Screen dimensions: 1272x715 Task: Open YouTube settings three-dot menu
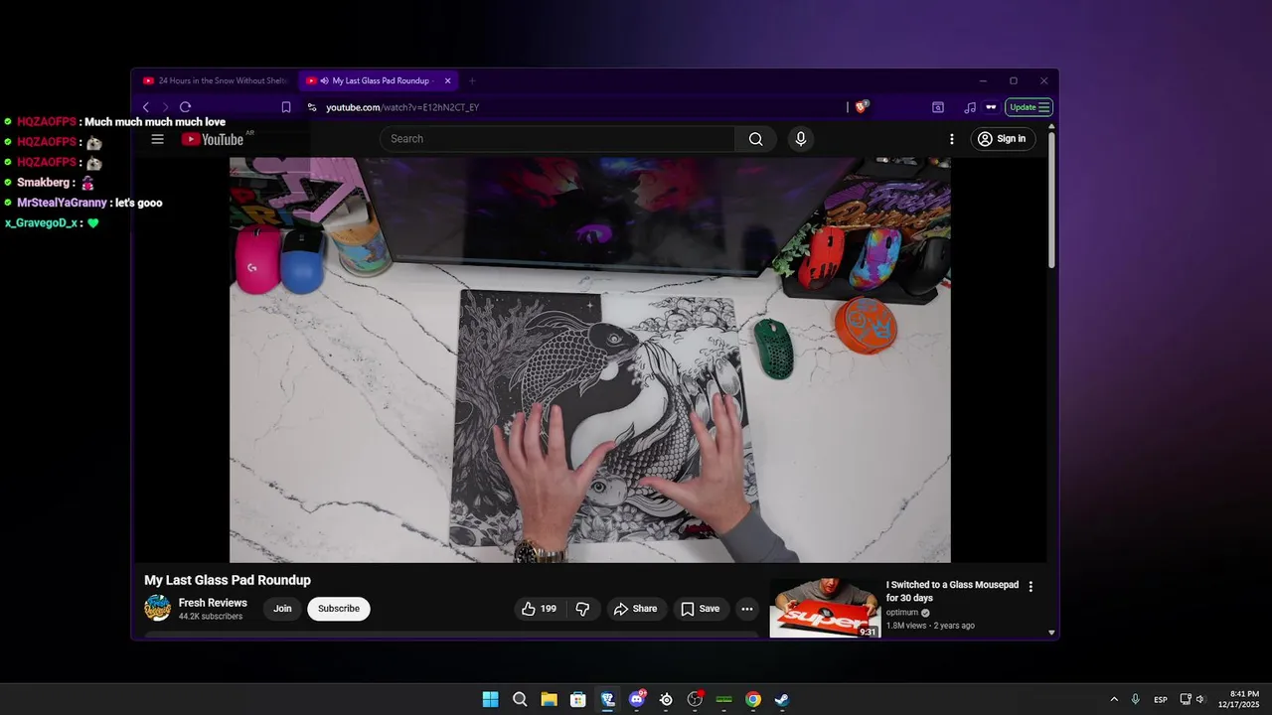tap(951, 139)
